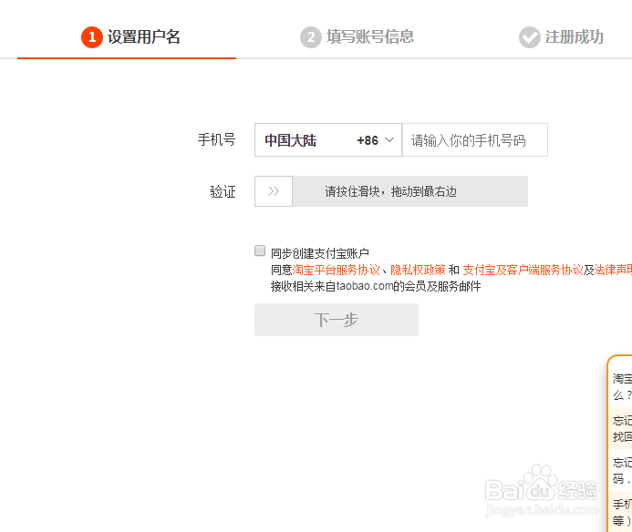Image resolution: width=632 pixels, height=532 pixels.
Task: Click the 验证 field label
Action: (223, 191)
